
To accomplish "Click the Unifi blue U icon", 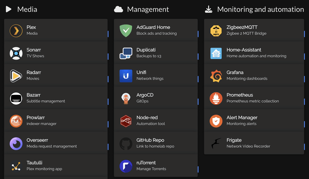I will click(x=126, y=76).
